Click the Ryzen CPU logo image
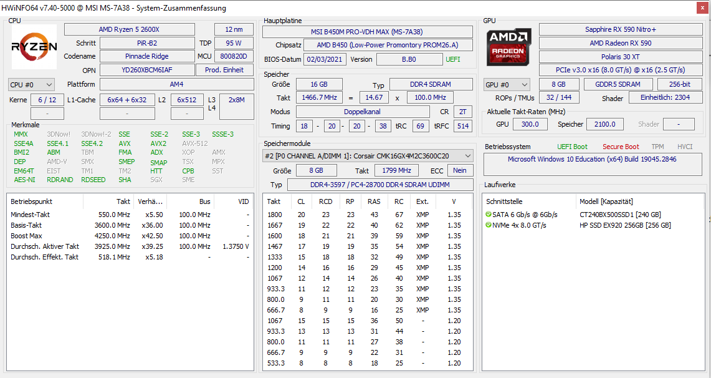 [x=34, y=47]
